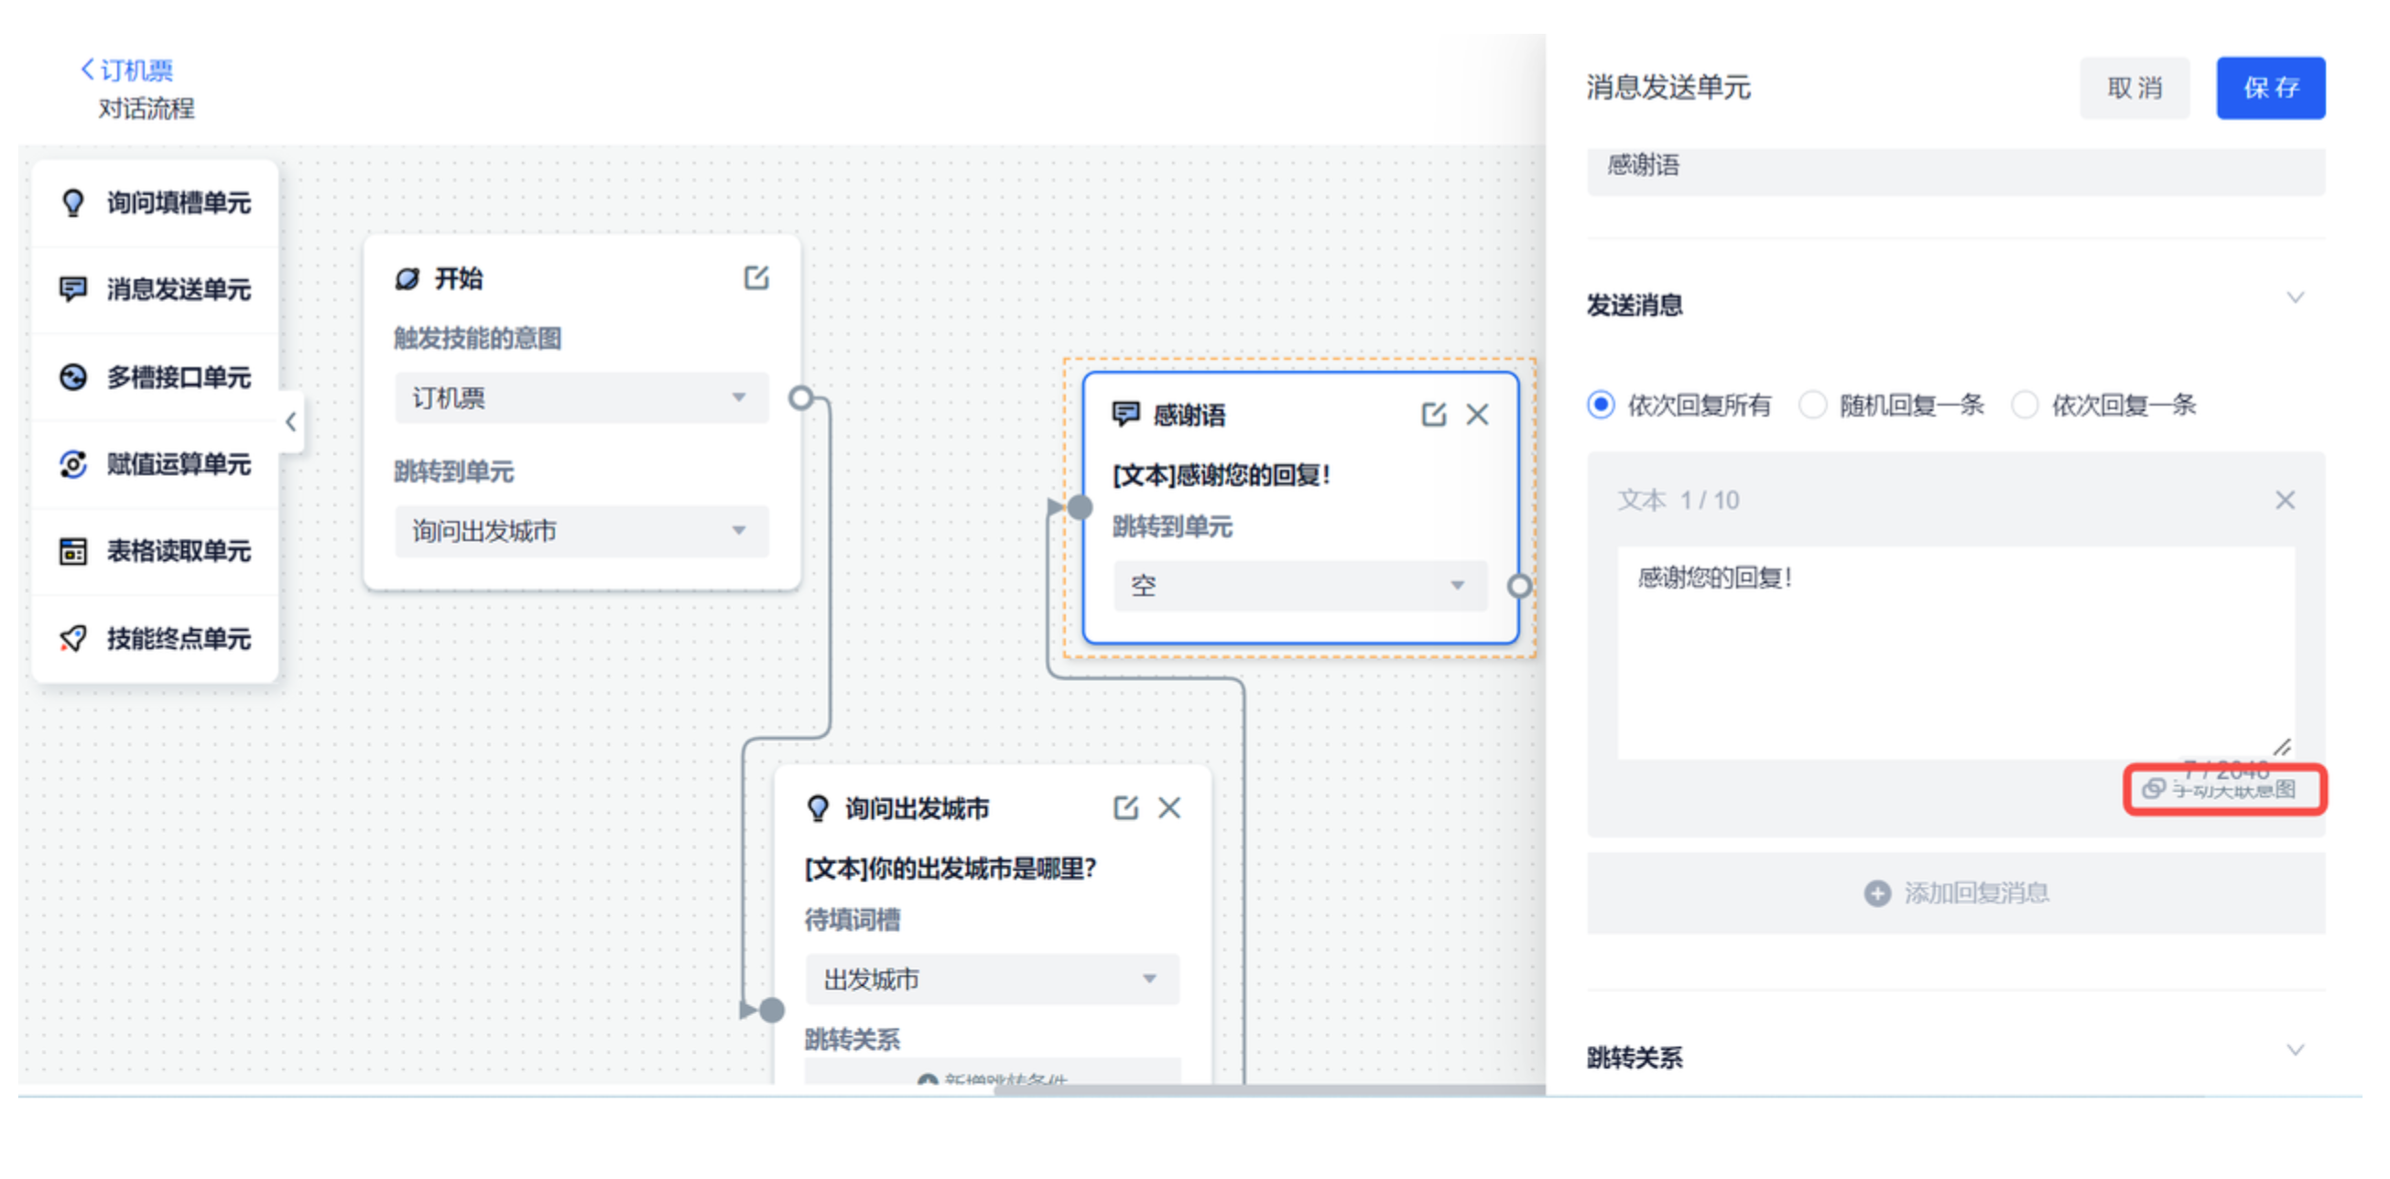Select 依次回复一条 radio option
Image resolution: width=2390 pixels, height=1179 pixels.
2024,405
